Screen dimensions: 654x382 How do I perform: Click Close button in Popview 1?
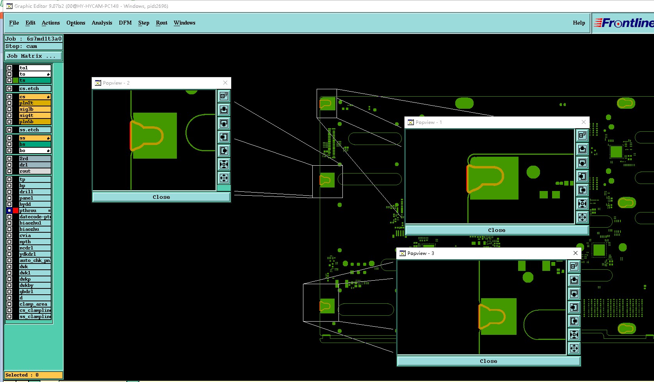[x=497, y=230]
